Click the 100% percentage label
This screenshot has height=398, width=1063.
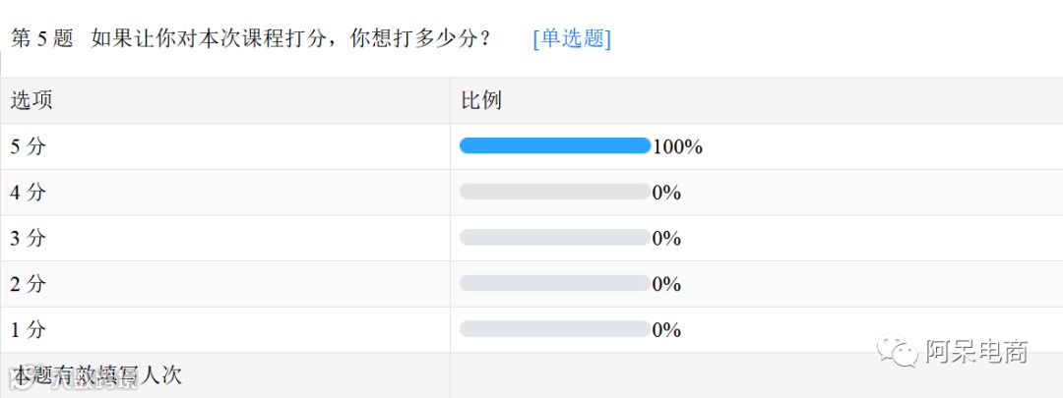[677, 147]
